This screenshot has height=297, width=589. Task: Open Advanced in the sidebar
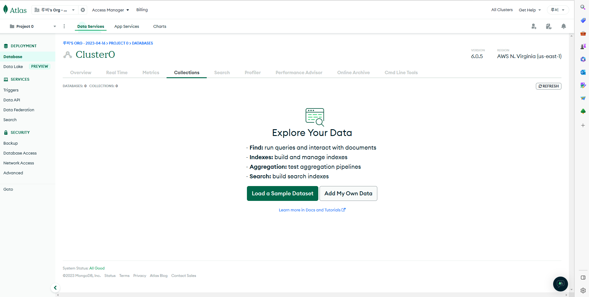(13, 173)
